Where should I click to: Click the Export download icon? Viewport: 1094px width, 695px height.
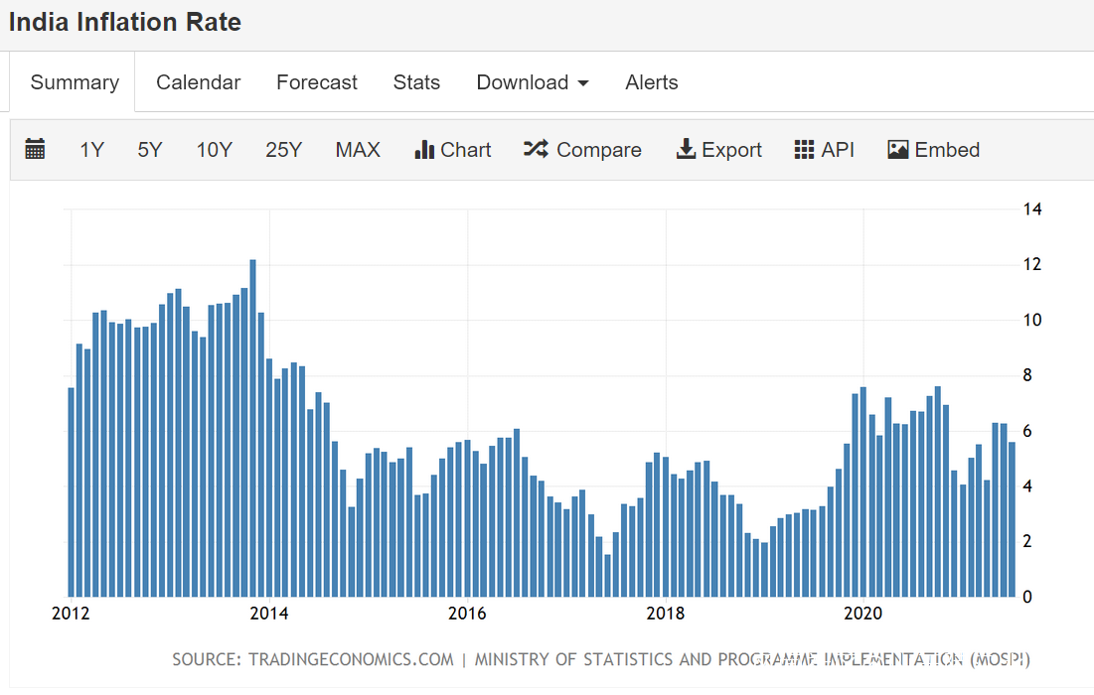coord(686,150)
